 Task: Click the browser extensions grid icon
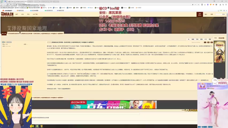click(x=216, y=5)
